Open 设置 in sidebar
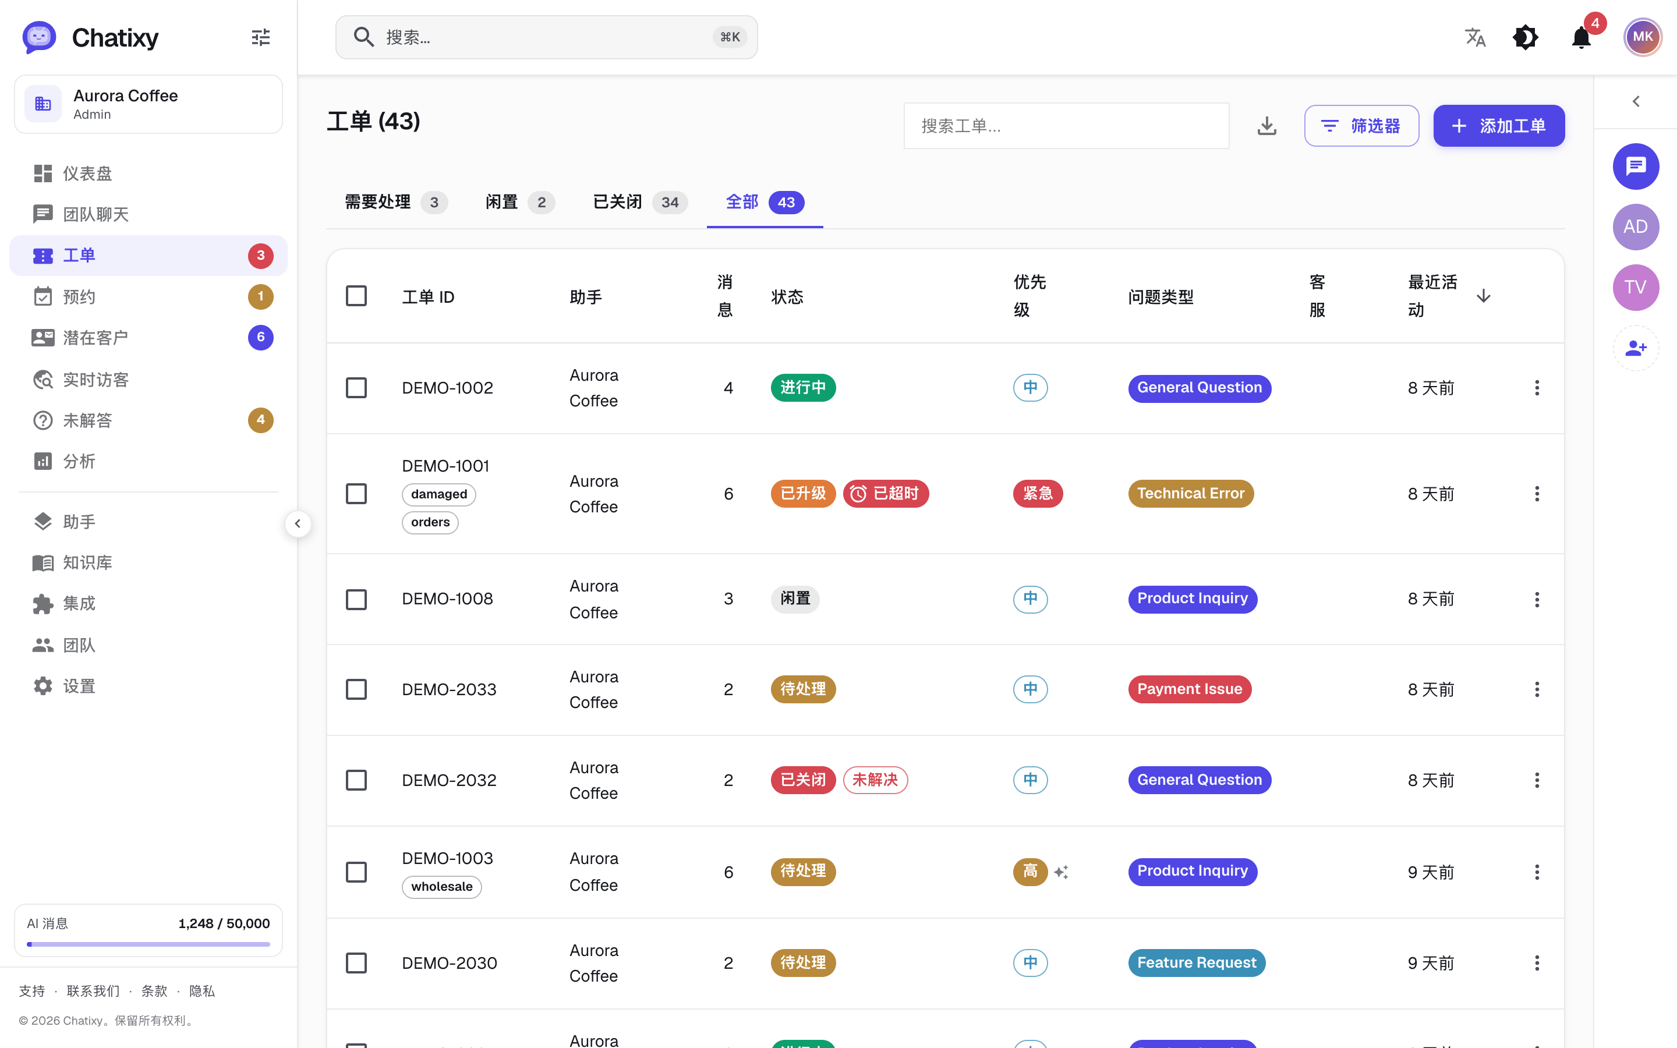Viewport: 1677px width, 1048px height. click(x=148, y=685)
